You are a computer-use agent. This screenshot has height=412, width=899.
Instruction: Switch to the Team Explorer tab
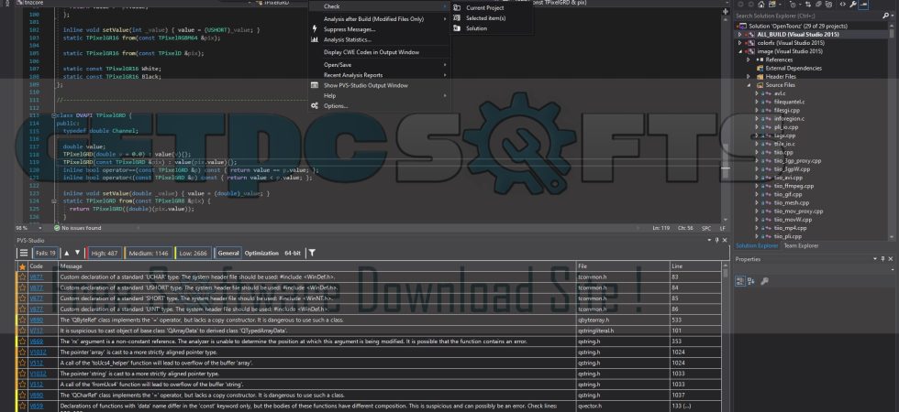801,246
